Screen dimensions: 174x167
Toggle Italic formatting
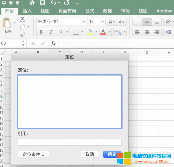pyautogui.click(x=51, y=32)
